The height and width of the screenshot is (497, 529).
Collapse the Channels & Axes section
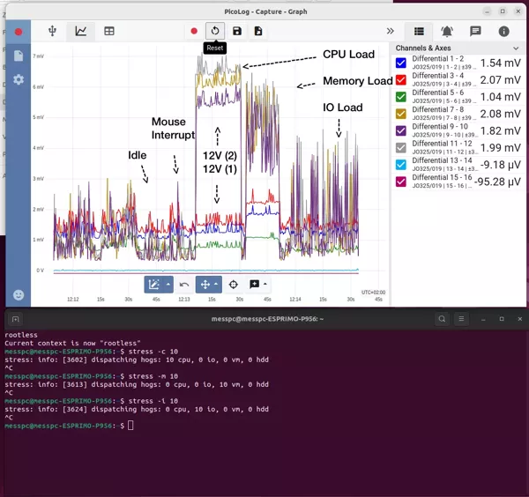(x=516, y=48)
